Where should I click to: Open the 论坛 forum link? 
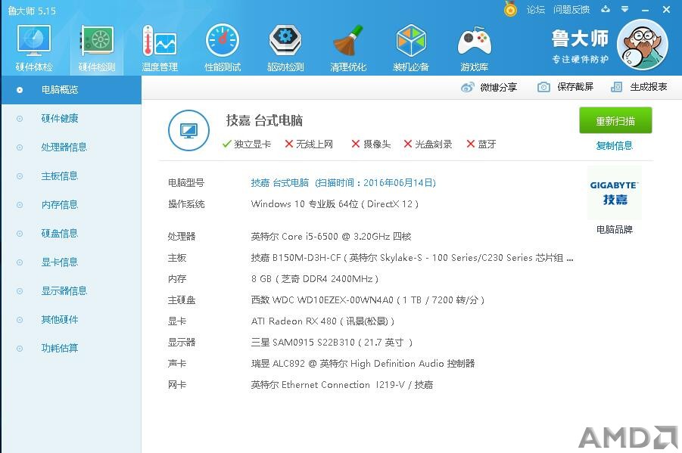(535, 10)
